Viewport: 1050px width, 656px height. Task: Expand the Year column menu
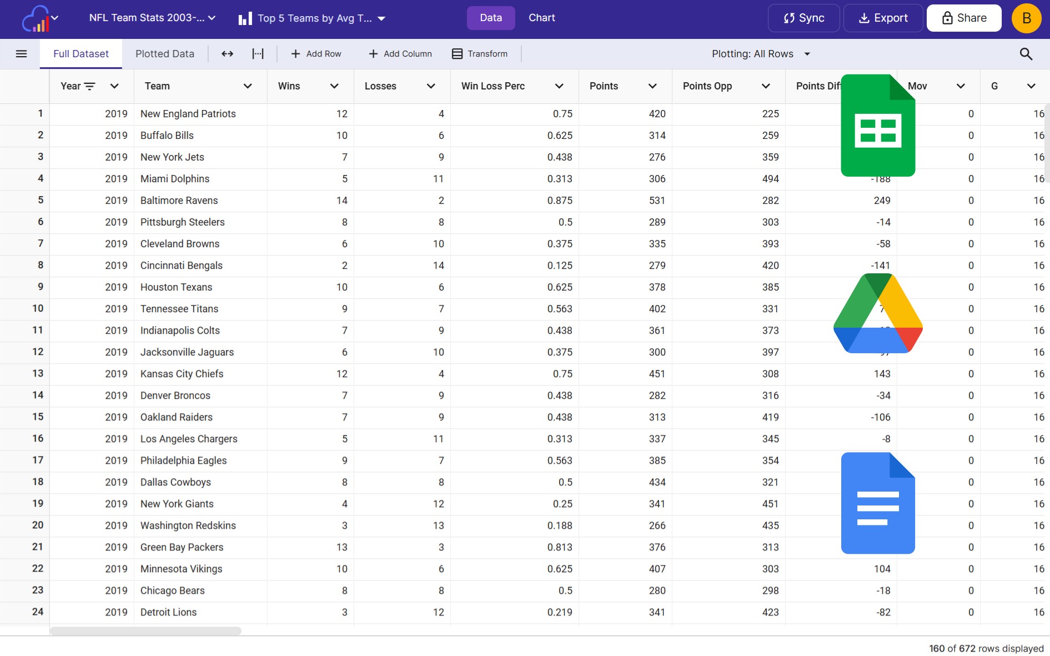(x=114, y=86)
